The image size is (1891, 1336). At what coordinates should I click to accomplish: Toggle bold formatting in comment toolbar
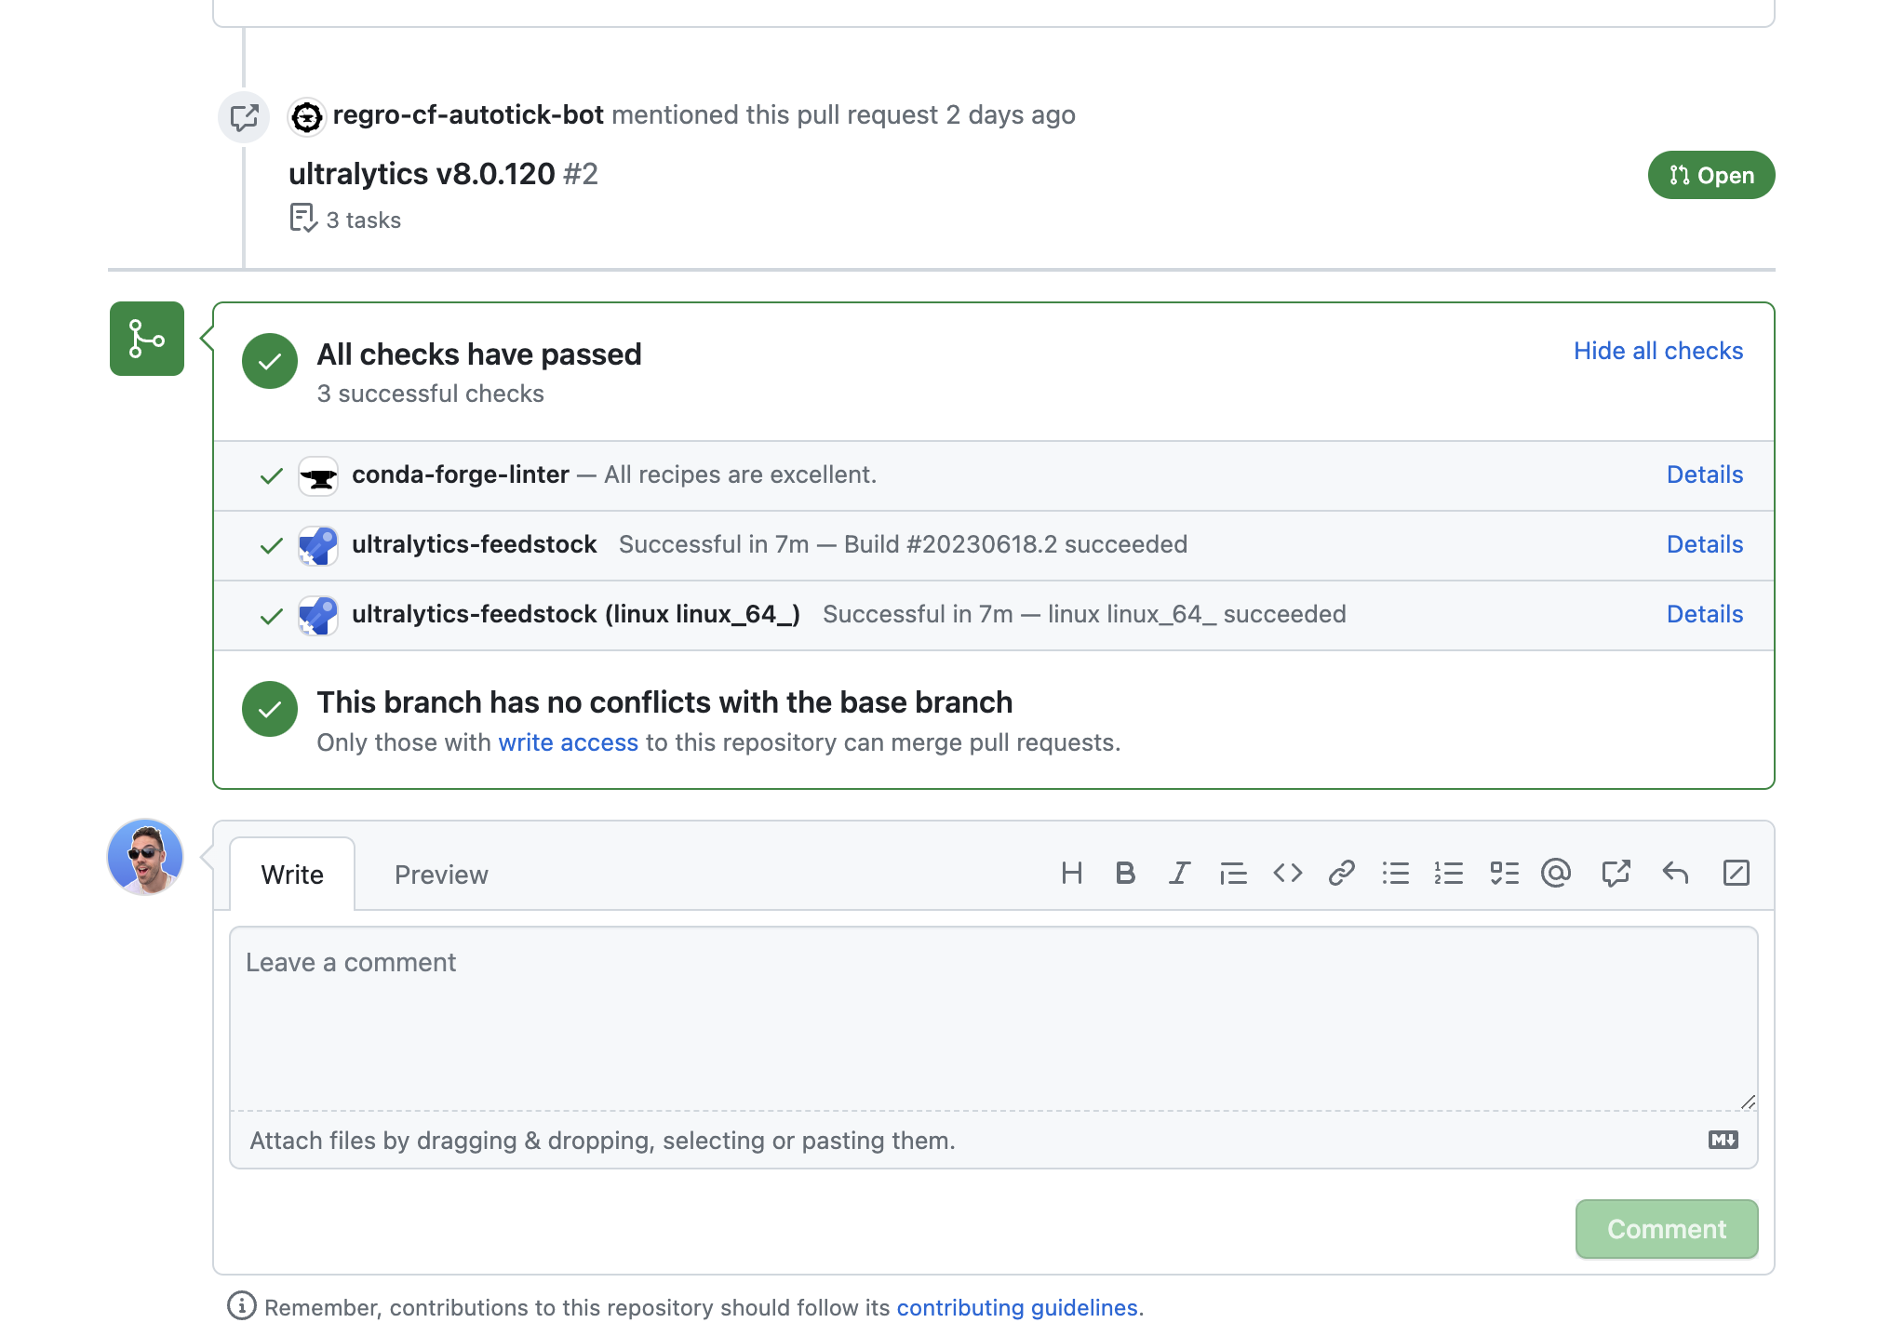click(x=1125, y=873)
